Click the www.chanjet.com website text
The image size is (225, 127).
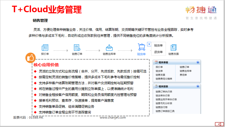[113, 117]
